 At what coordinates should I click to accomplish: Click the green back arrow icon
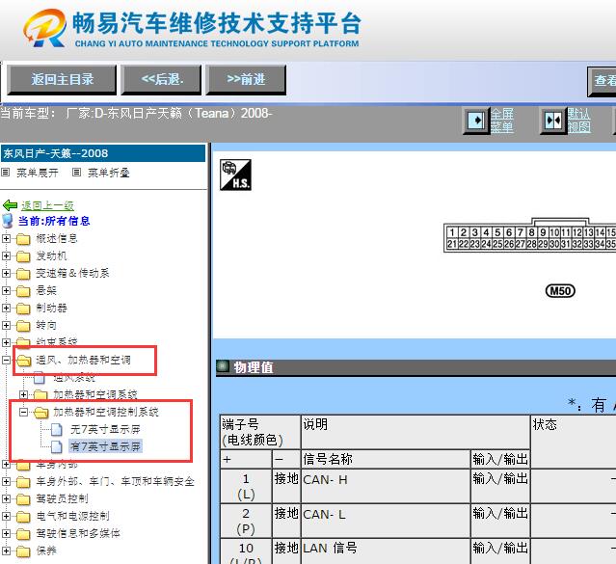(10, 205)
